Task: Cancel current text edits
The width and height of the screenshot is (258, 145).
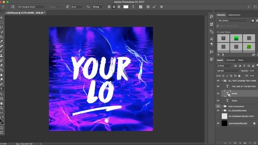Action: [148, 7]
